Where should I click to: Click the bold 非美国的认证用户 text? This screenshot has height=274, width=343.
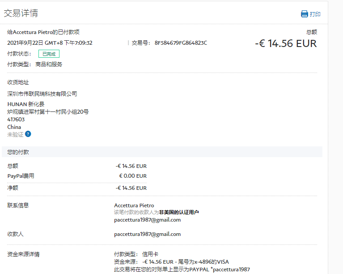point(179,212)
